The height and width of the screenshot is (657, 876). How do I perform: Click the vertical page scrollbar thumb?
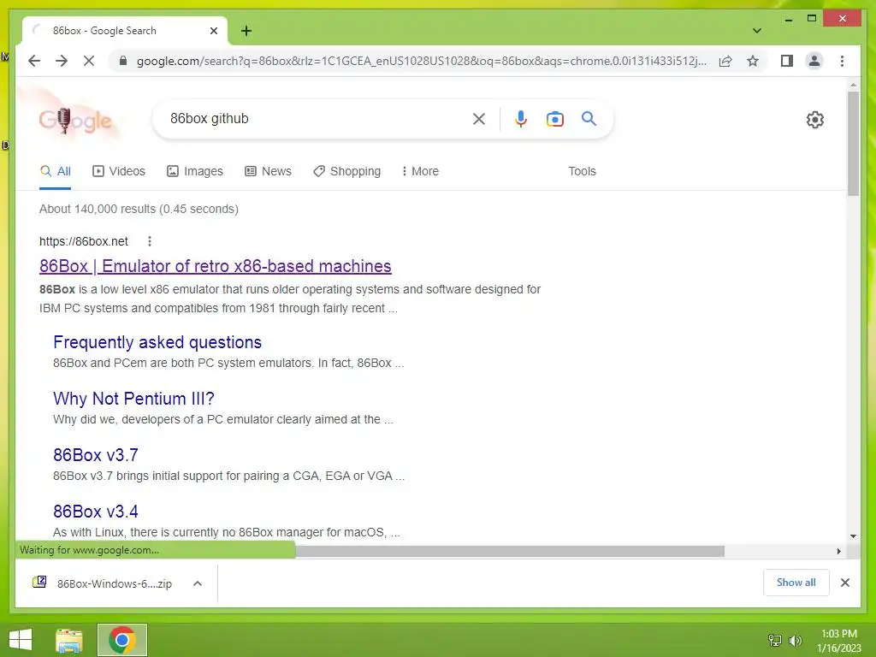click(853, 144)
